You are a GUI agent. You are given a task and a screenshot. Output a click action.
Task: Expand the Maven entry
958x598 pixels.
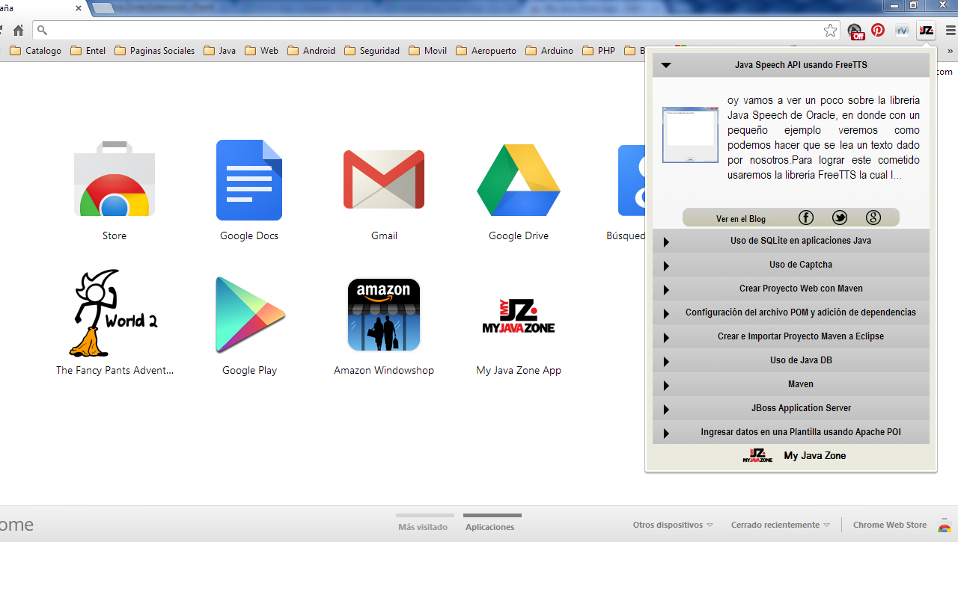[x=791, y=384]
